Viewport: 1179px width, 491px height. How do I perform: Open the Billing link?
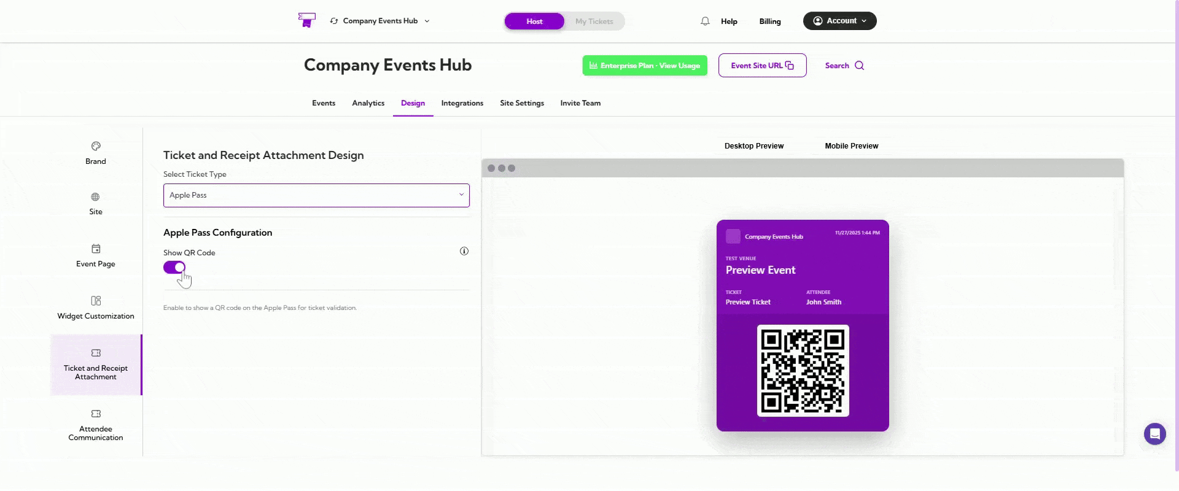click(x=770, y=21)
